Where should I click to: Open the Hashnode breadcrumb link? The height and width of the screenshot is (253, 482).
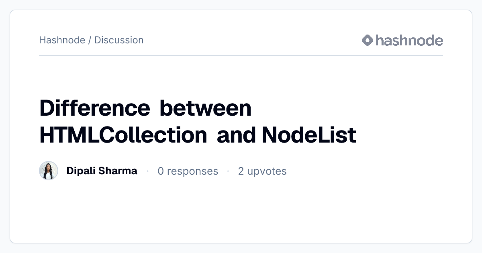[x=62, y=40]
